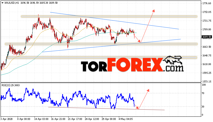Screen dimensions: 213x122
Task: Click the 1573.15 price axis value
Action: coord(207,82)
